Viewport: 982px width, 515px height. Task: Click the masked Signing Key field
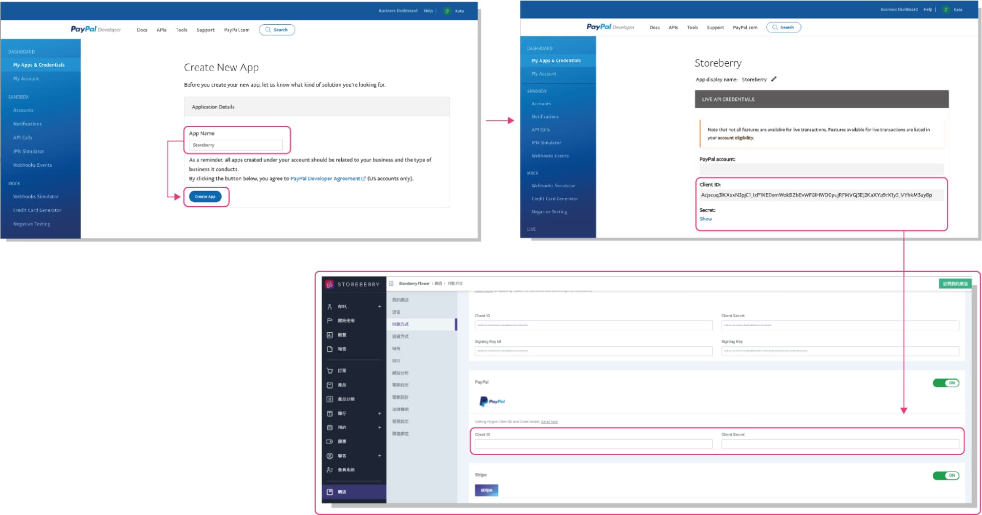[840, 351]
